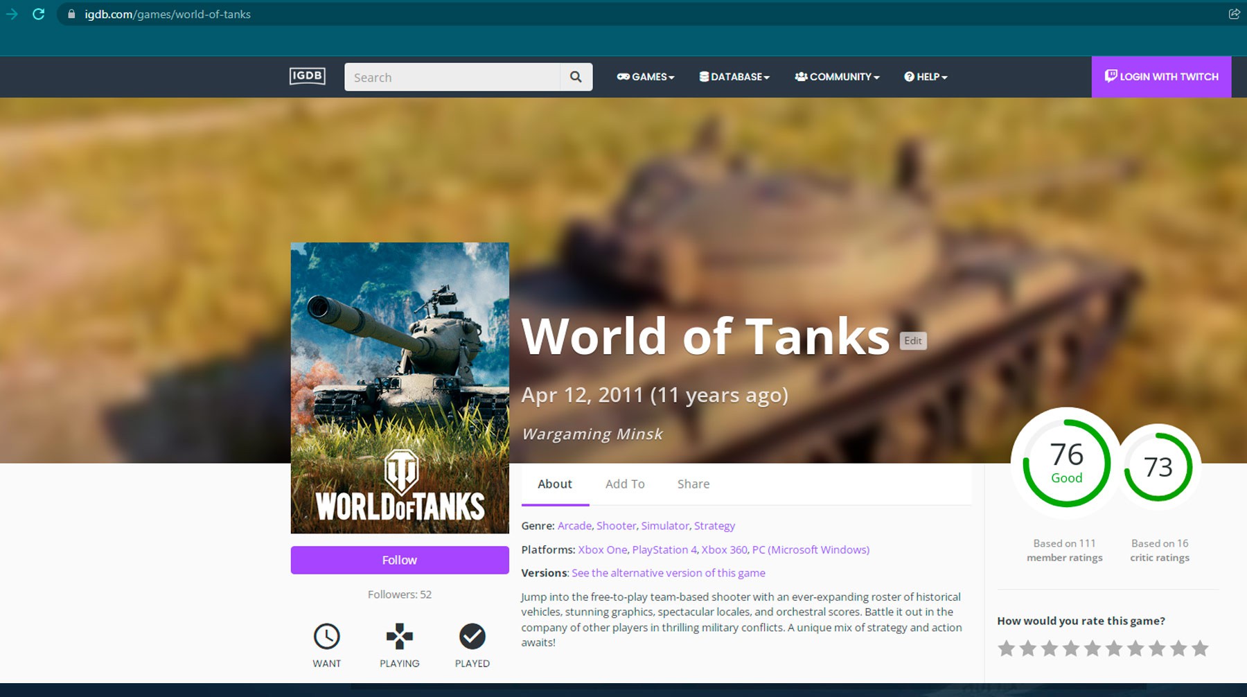This screenshot has height=697, width=1247.
Task: Switch to the Share tab
Action: pos(693,484)
